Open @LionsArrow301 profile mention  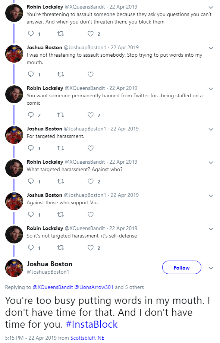tap(94, 287)
